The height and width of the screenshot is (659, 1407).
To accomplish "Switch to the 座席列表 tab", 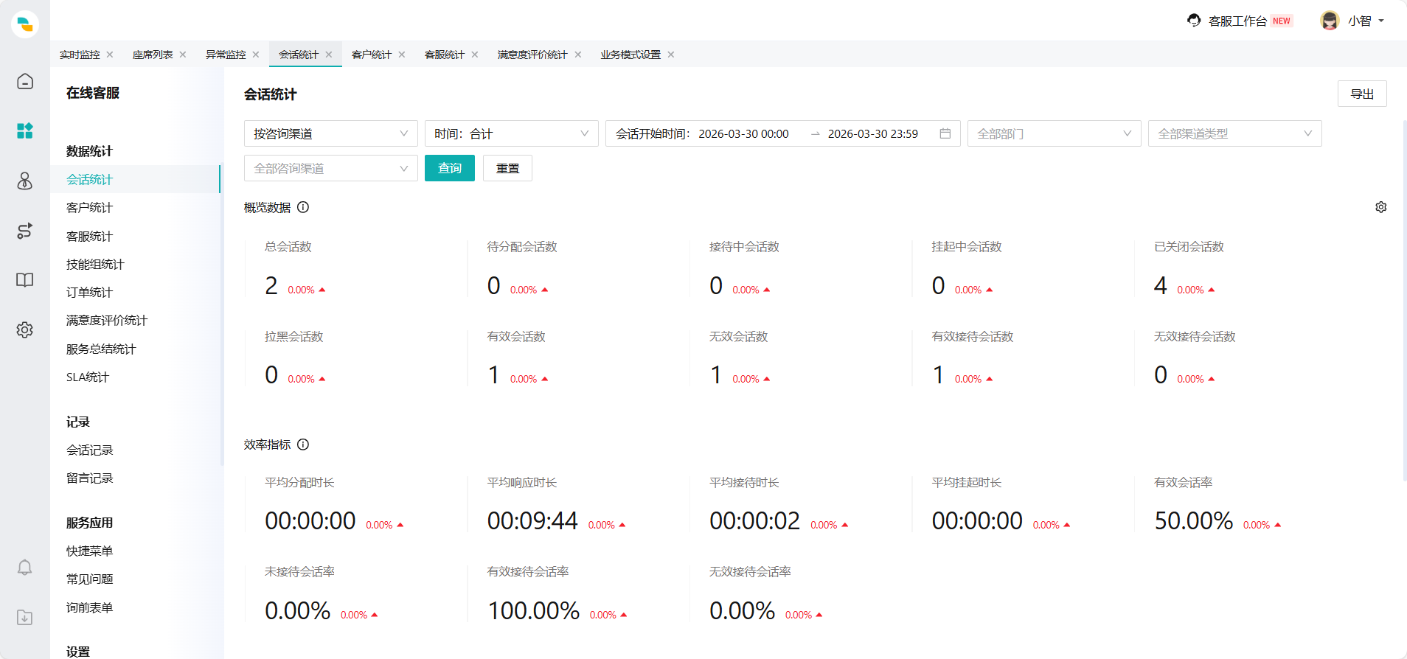I will pos(153,55).
